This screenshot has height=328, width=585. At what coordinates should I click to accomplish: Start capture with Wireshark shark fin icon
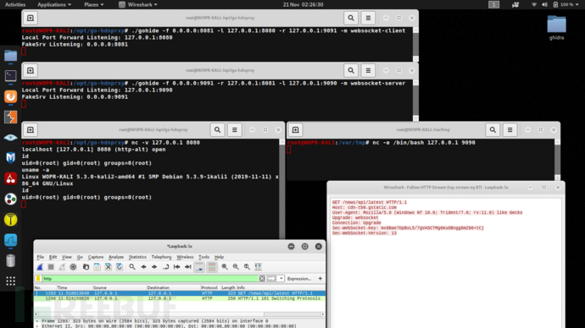tap(40, 267)
